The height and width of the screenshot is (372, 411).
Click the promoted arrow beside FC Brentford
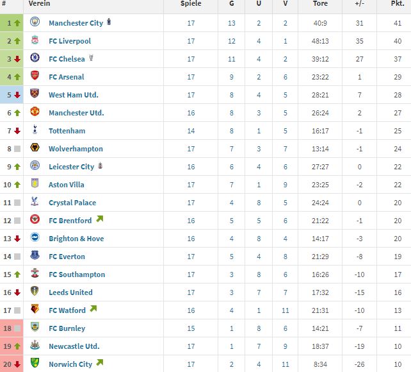tap(100, 219)
